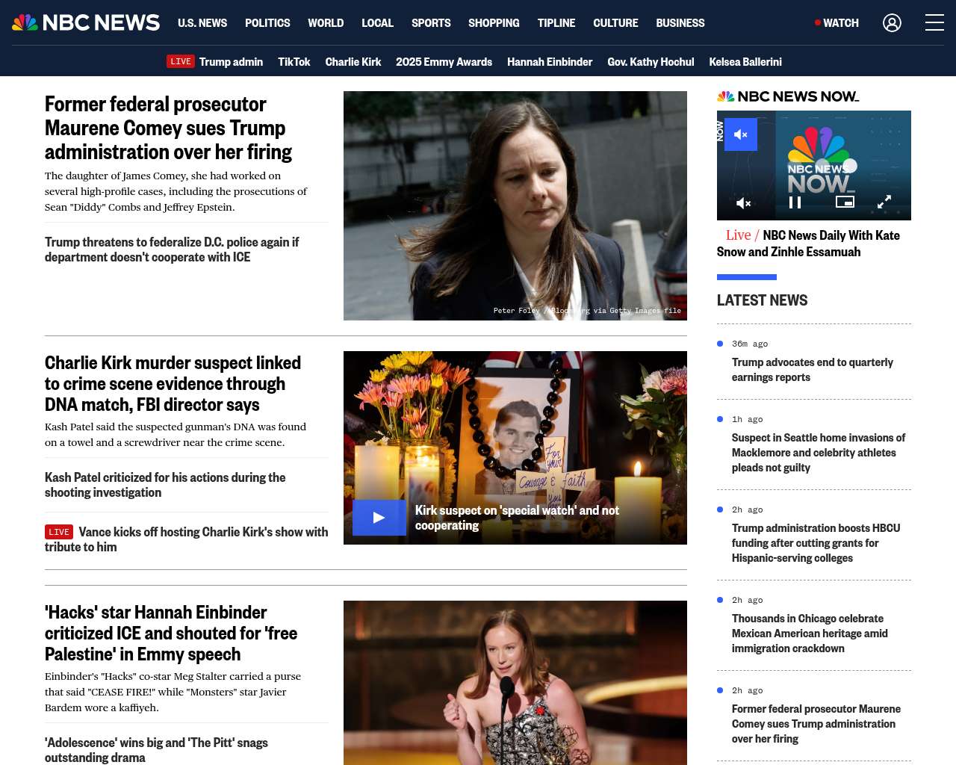956x765 pixels.
Task: Open the Trump admin trending topic
Action: point(231,62)
